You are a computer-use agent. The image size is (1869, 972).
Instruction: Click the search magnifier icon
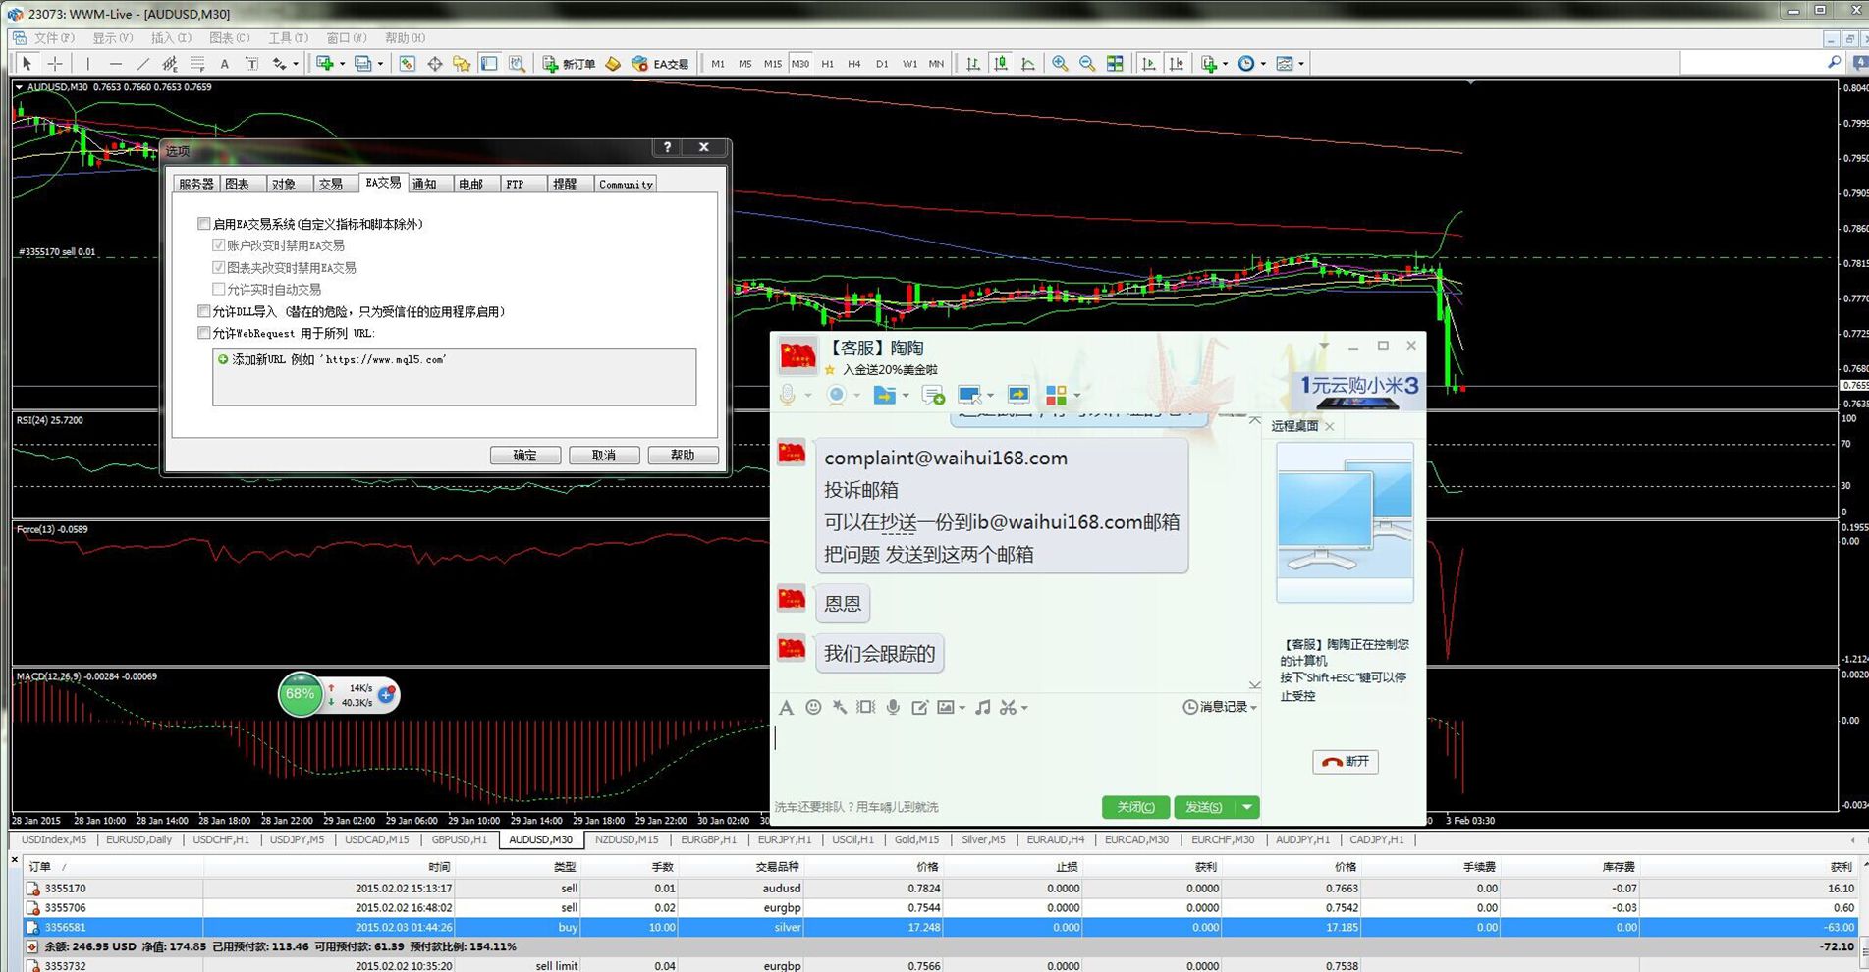point(1834,63)
